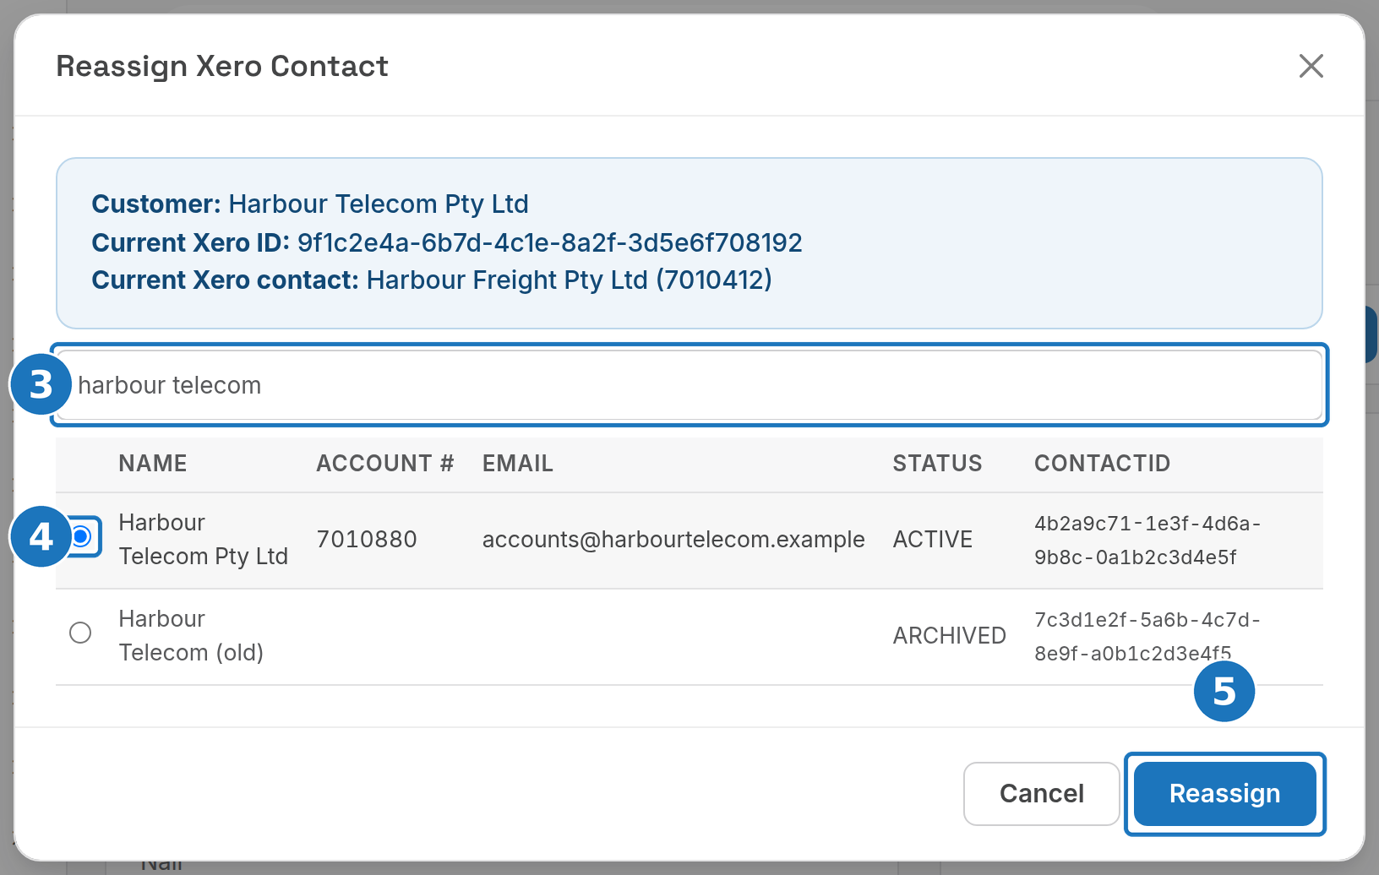Click the Current Xero ID line

coord(447,242)
